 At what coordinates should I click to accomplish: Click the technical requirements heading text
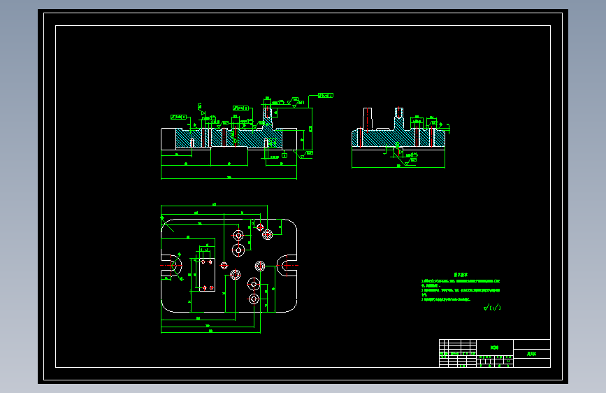click(461, 275)
